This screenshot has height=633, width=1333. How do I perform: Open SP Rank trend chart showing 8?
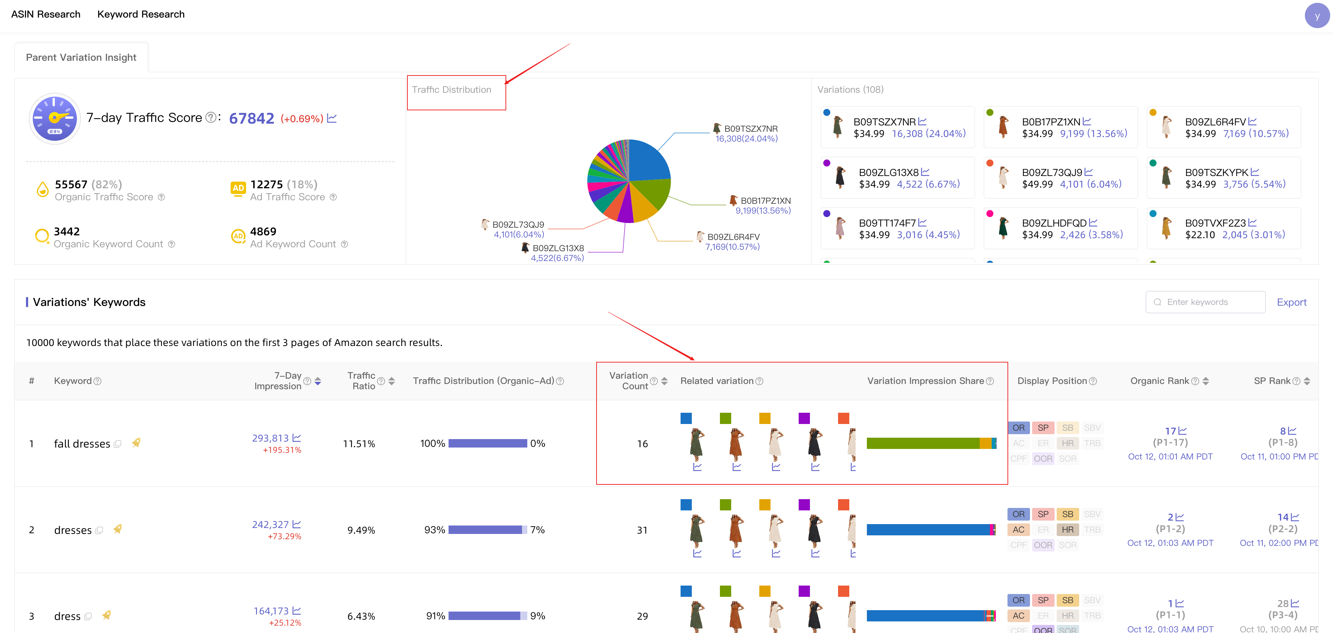(x=1292, y=430)
